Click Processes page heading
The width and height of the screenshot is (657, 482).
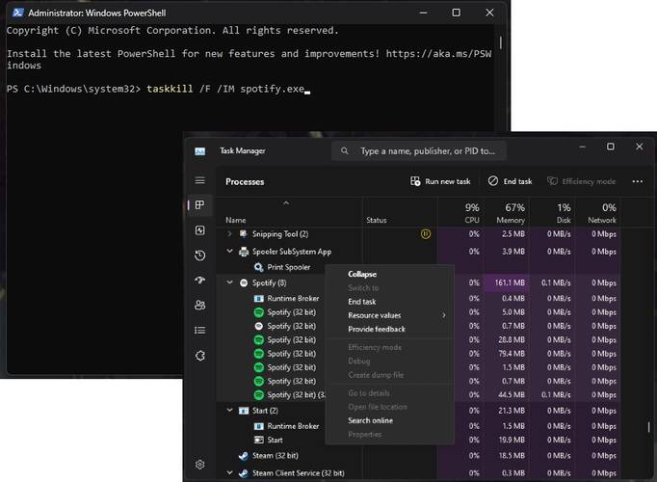[245, 182]
